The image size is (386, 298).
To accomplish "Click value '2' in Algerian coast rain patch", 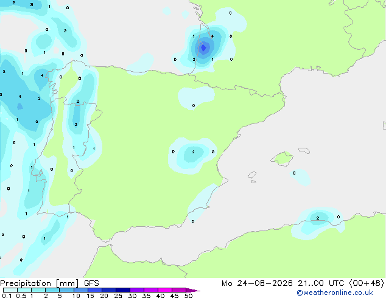I will (318, 218).
